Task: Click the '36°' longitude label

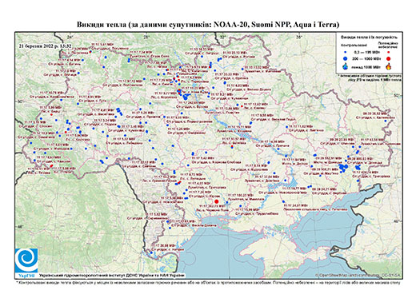Action: 299,37
